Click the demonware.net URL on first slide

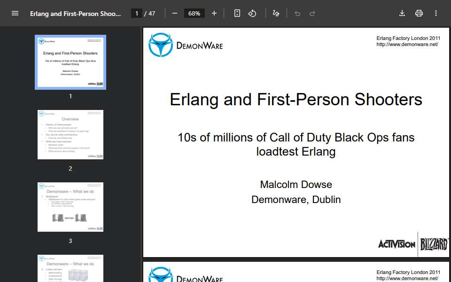click(407, 44)
